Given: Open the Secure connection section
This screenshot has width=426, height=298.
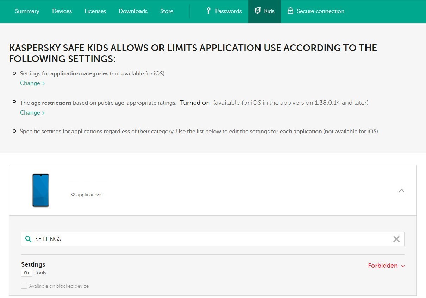Looking at the screenshot, I should 316,11.
